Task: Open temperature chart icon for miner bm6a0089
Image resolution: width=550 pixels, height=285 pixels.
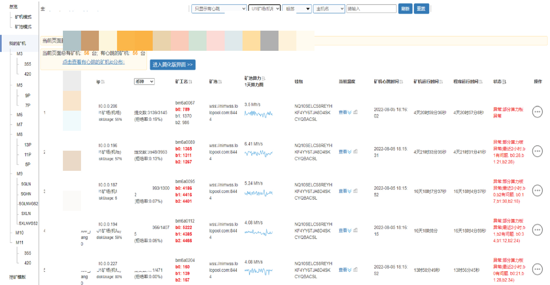Action: 355,152
